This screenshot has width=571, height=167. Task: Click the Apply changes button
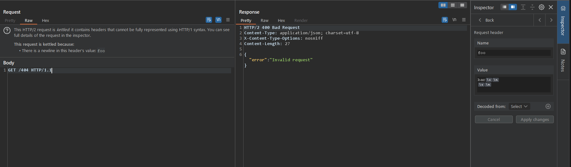535,119
